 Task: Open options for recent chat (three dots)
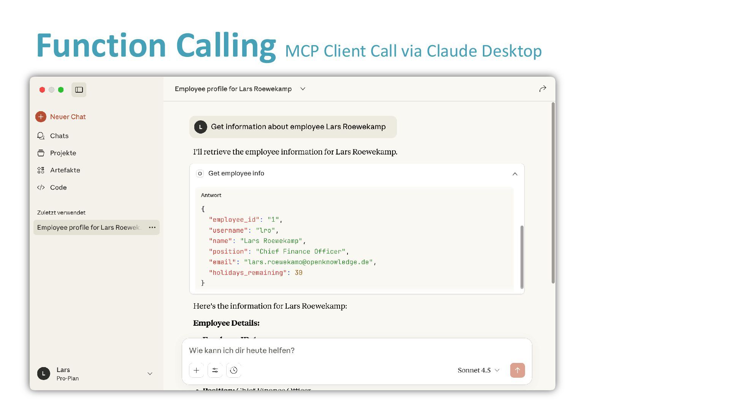coord(152,227)
